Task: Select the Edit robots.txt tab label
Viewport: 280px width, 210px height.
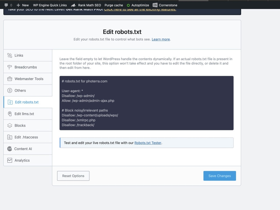Action: (x=27, y=102)
